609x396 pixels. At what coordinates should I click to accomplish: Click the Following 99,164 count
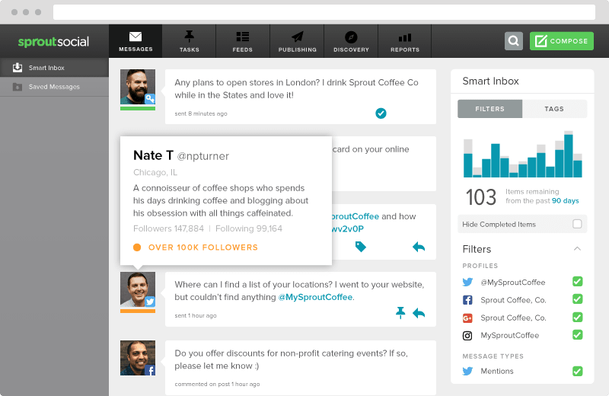pyautogui.click(x=249, y=228)
